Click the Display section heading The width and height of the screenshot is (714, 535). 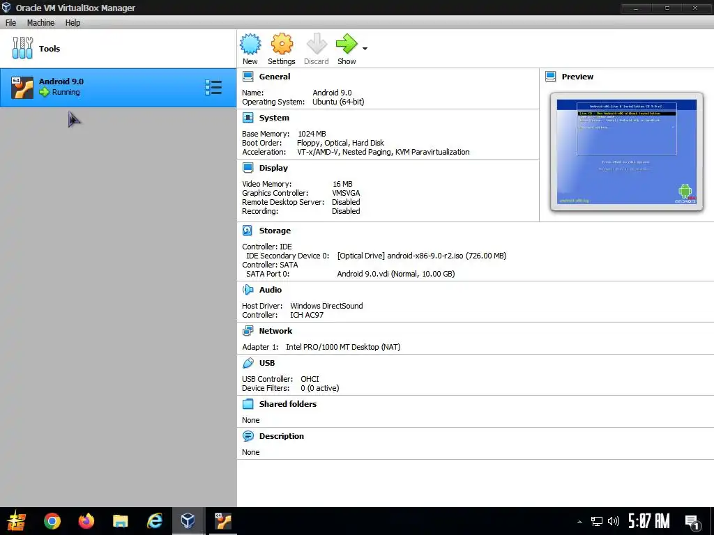[273, 168]
